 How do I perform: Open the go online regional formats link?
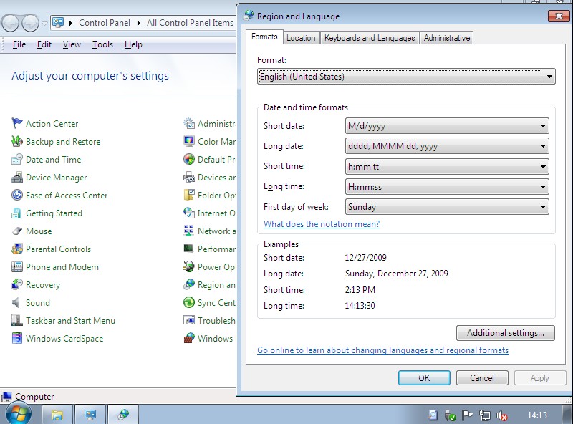point(382,350)
